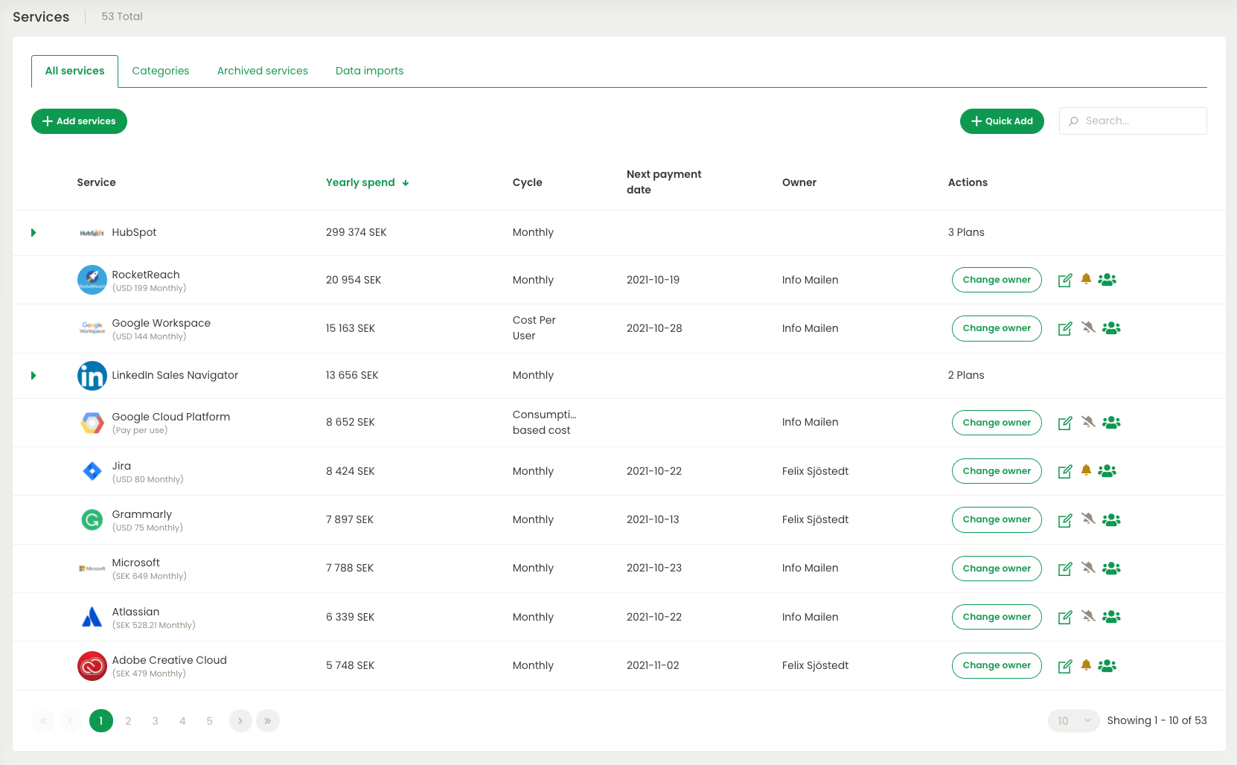Go to page 5

click(210, 721)
